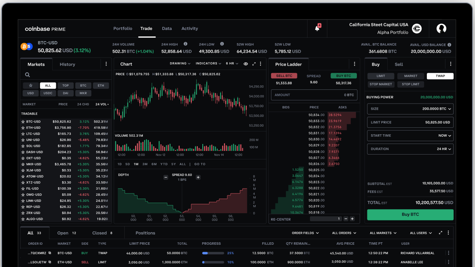Click the LIMIT PRICE input field
The image size is (475, 267).
[410, 122]
